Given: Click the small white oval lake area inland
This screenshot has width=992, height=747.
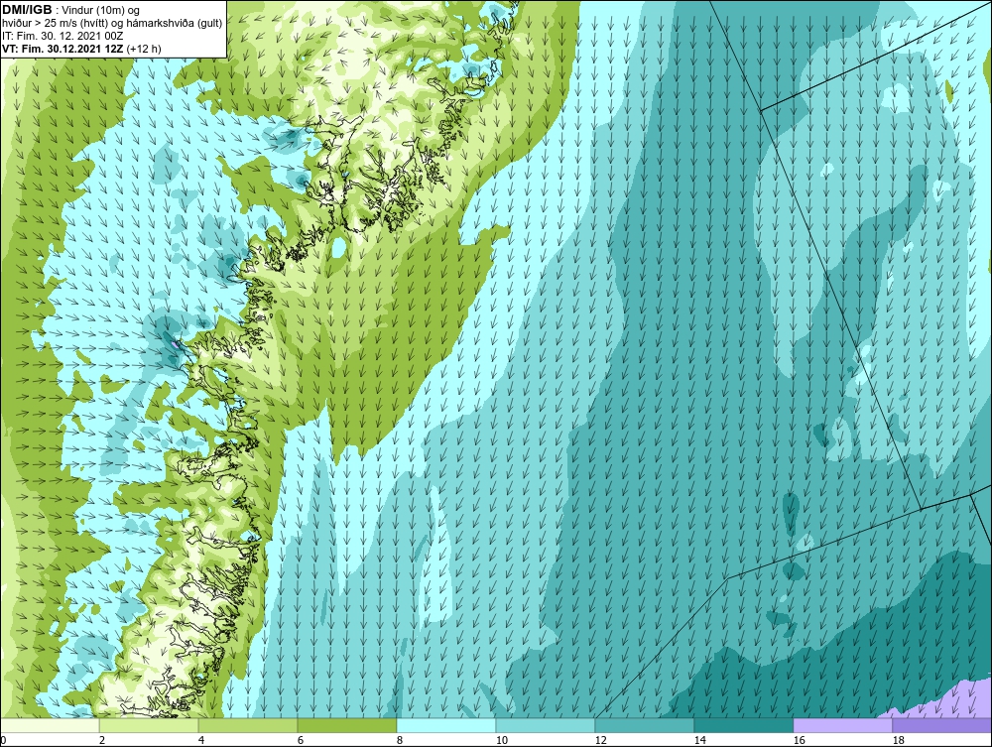Looking at the screenshot, I should [339, 247].
